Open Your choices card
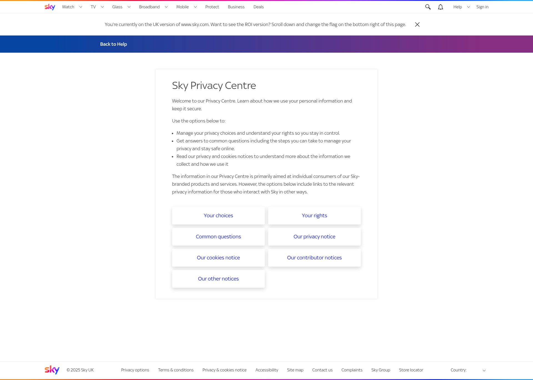The image size is (533, 380). (x=218, y=216)
